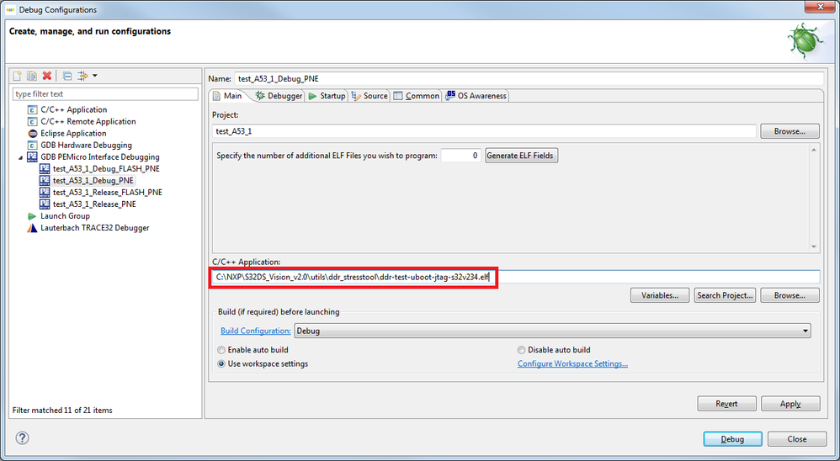This screenshot has height=461, width=840.
Task: Switch to the Common tab
Action: [417, 96]
